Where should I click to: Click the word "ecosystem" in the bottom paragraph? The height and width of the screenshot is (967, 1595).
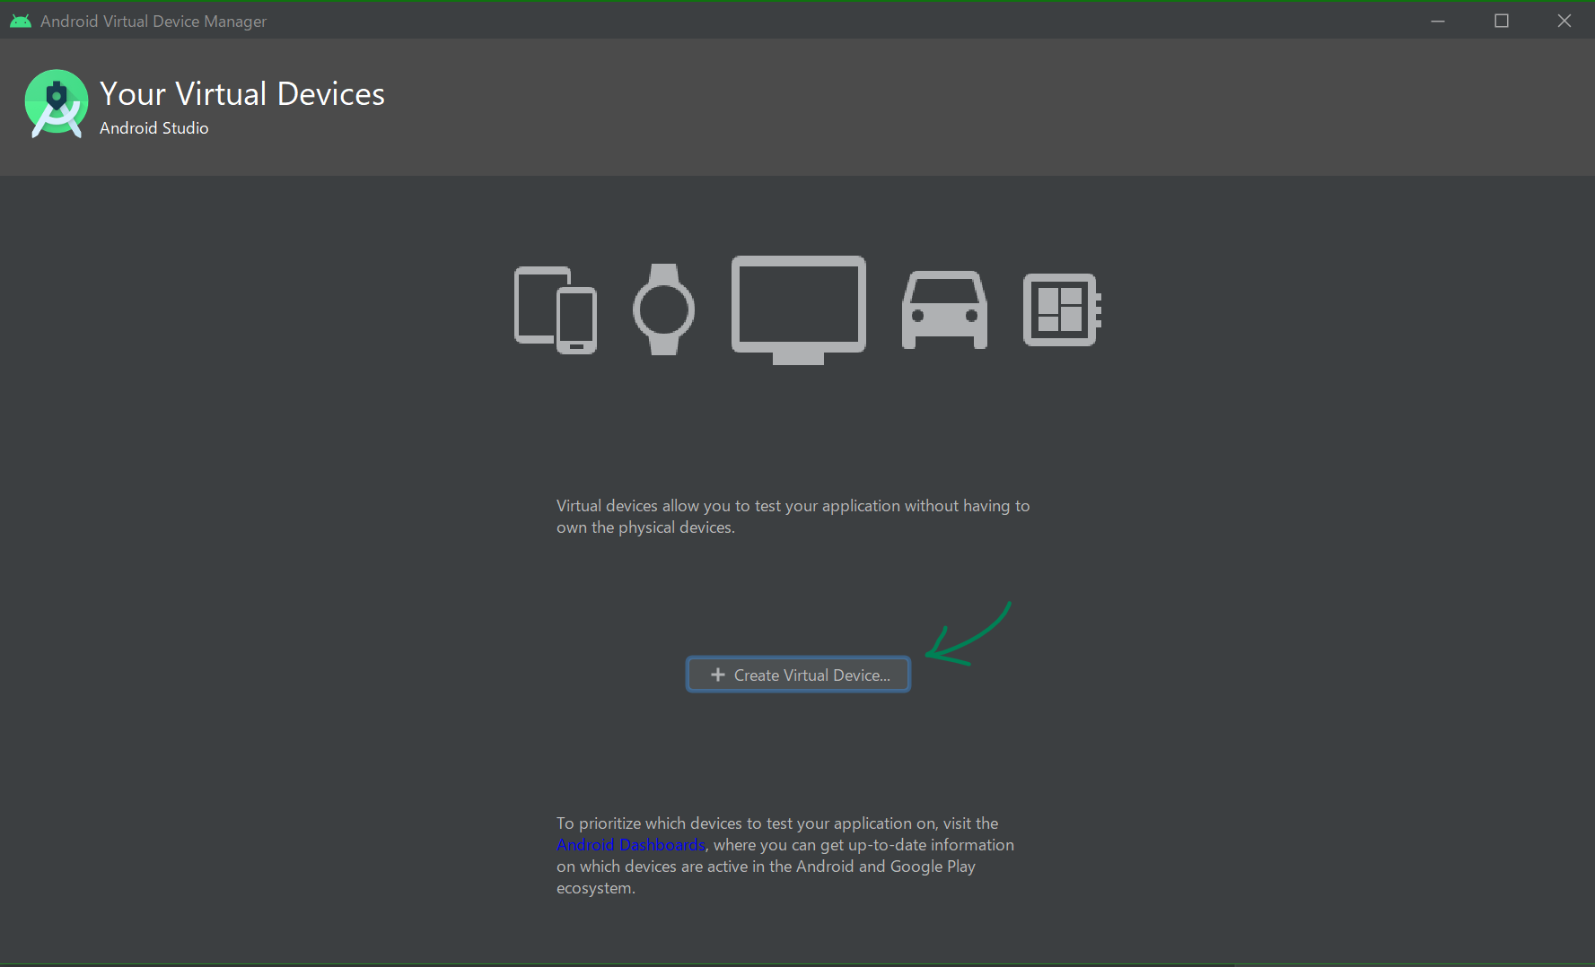pyautogui.click(x=594, y=888)
